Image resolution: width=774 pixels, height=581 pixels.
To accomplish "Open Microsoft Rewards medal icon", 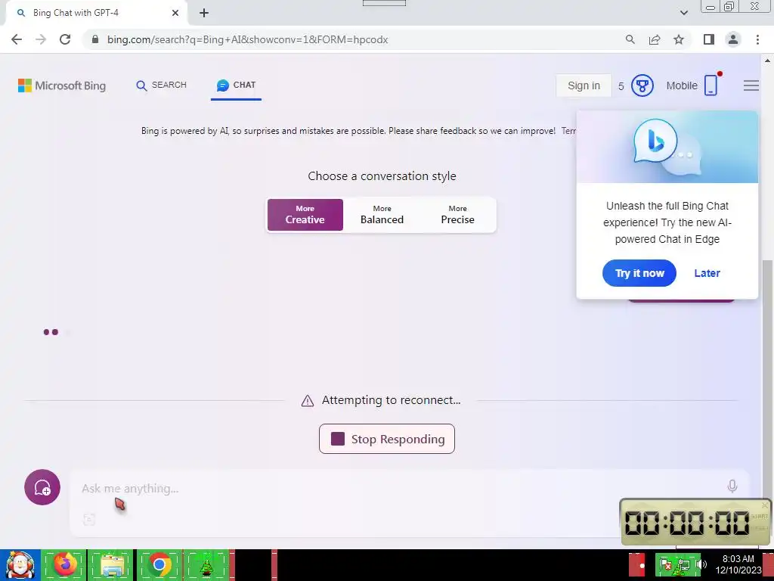I will pos(642,85).
